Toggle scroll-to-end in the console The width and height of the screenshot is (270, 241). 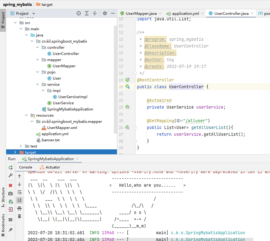(x=19, y=200)
